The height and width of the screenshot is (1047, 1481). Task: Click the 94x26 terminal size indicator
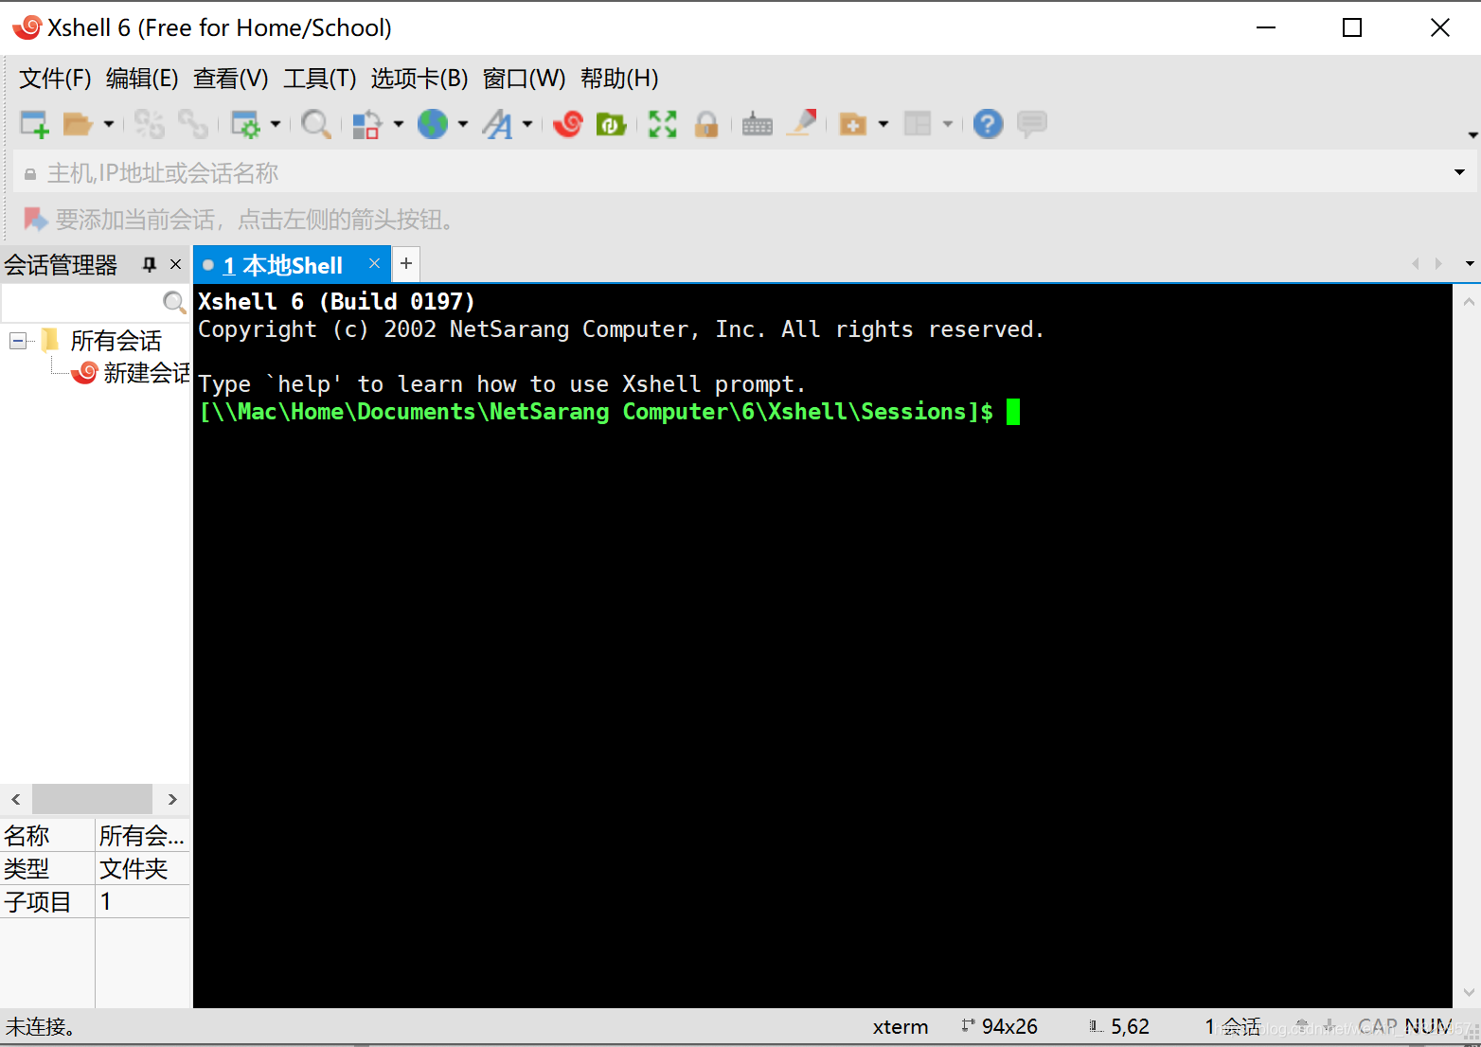click(1009, 1027)
